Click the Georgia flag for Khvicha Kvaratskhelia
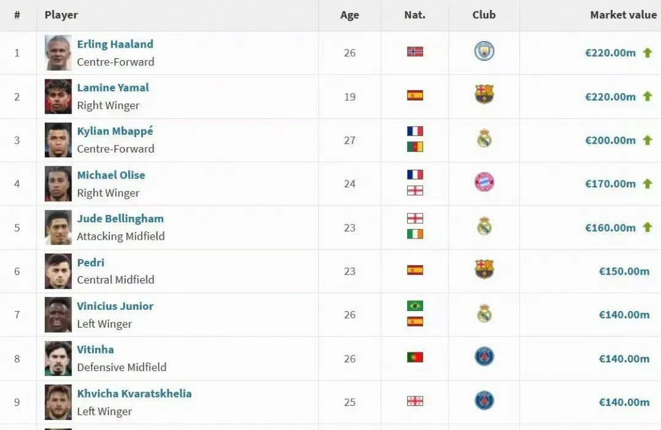This screenshot has height=430, width=661. pyautogui.click(x=415, y=401)
